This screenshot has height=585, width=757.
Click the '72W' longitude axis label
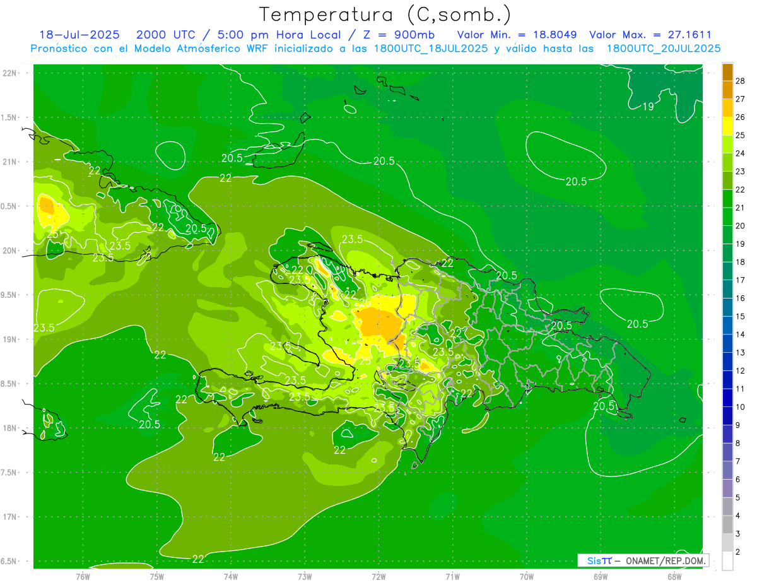click(378, 576)
